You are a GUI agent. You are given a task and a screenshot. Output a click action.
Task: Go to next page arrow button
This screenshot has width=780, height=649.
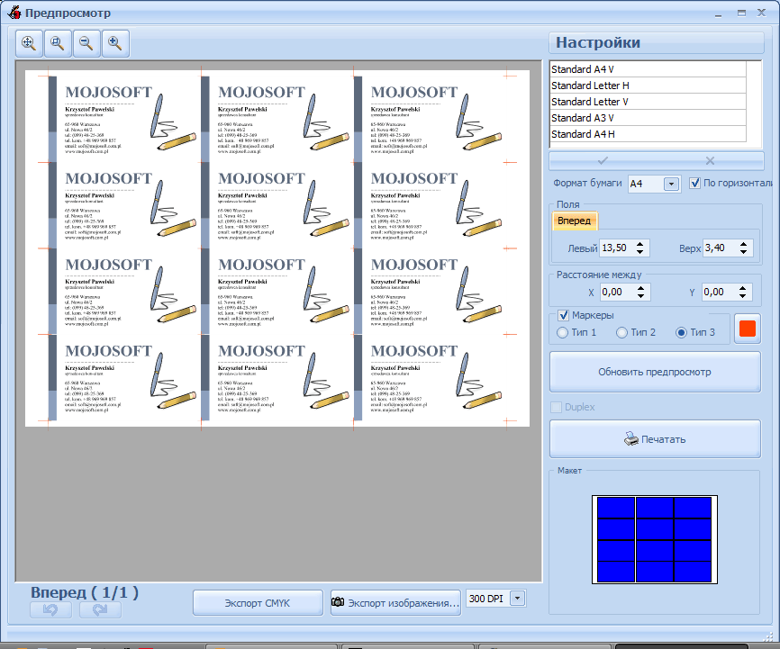[x=100, y=609]
